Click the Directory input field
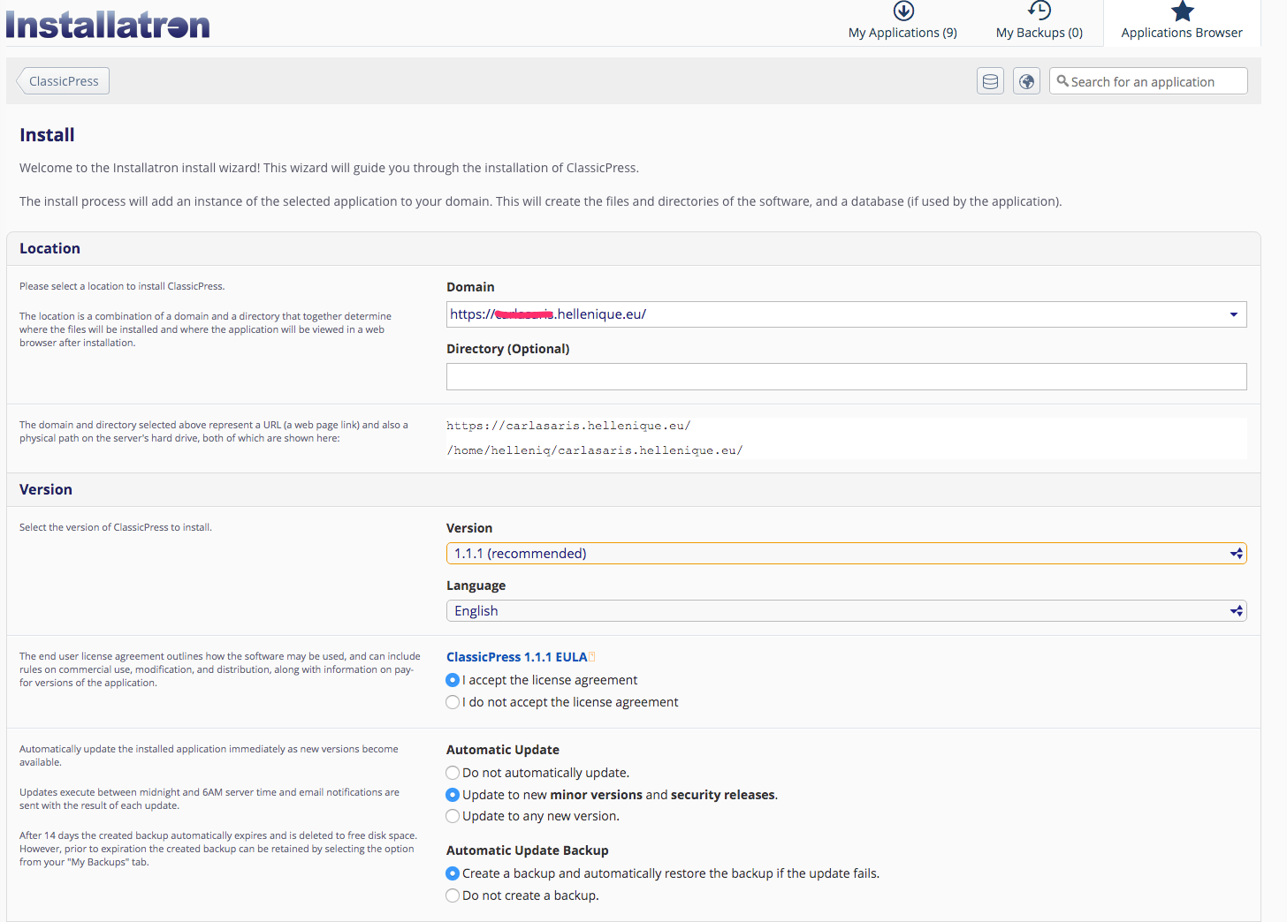This screenshot has width=1287, height=922. pos(846,376)
